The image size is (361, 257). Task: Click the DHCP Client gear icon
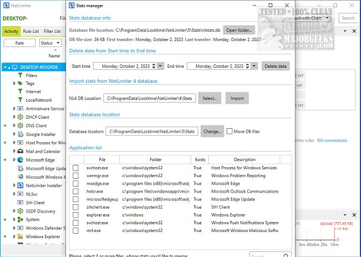(x=20, y=117)
